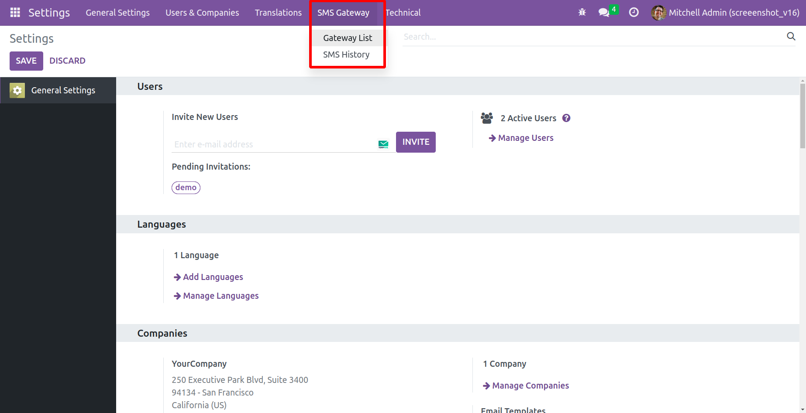Screen dimensions: 806x413
Task: Click the Active Users help question icon
Action: point(566,118)
